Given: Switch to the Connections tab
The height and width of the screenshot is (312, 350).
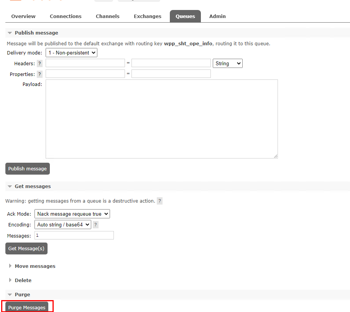Looking at the screenshot, I should 65,16.
